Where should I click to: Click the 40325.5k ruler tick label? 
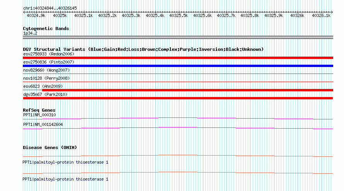click(x=179, y=16)
